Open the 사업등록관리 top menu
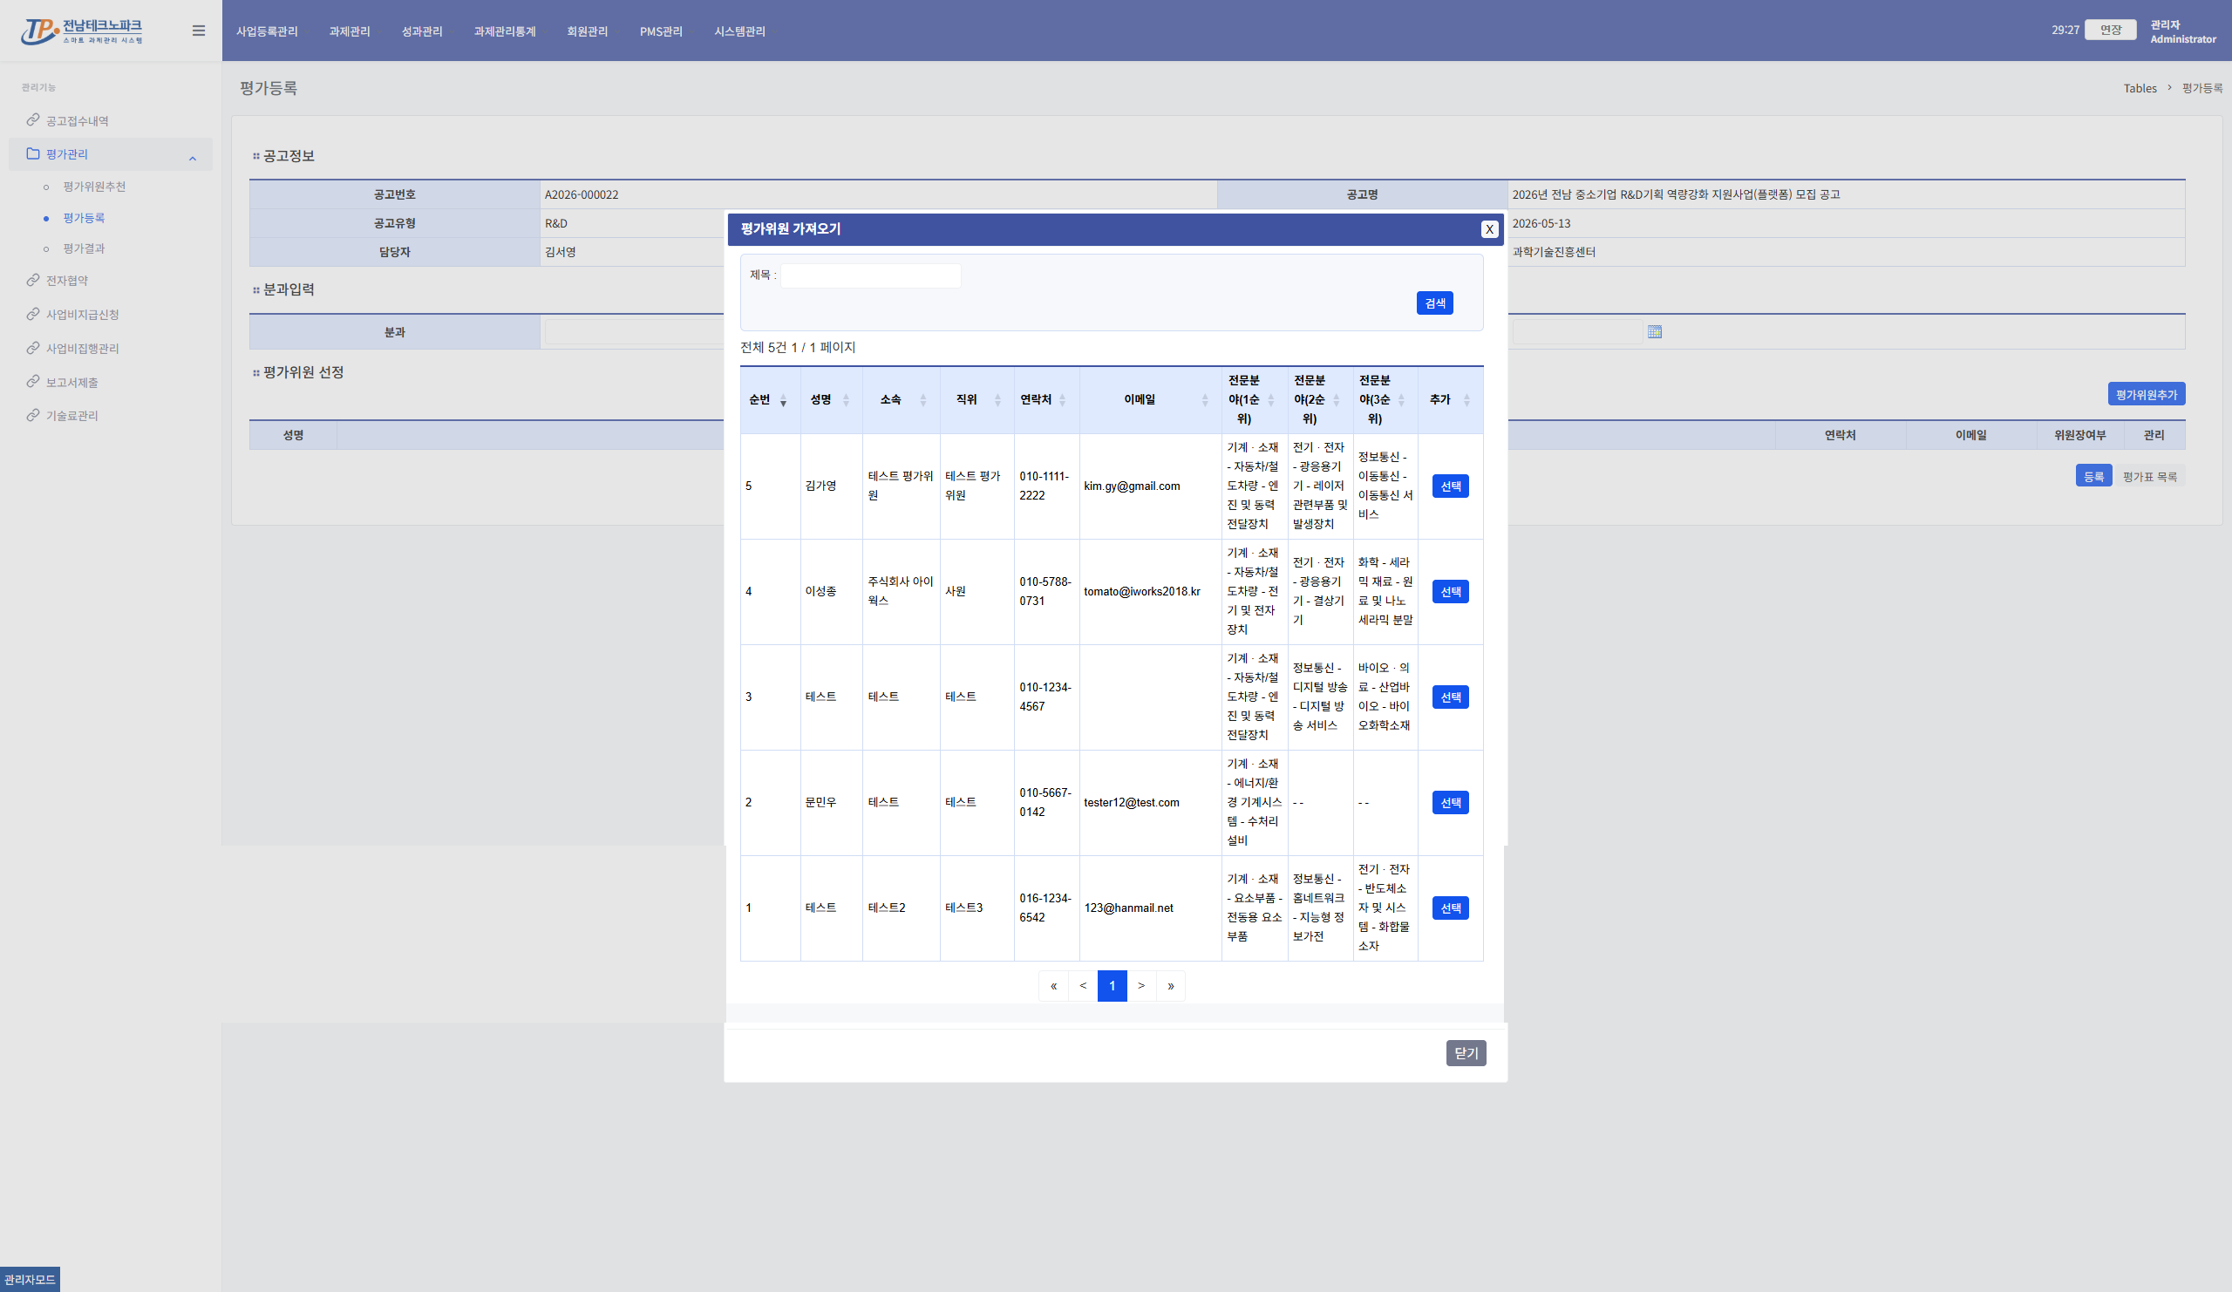Image resolution: width=2232 pixels, height=1292 pixels. pos(267,31)
